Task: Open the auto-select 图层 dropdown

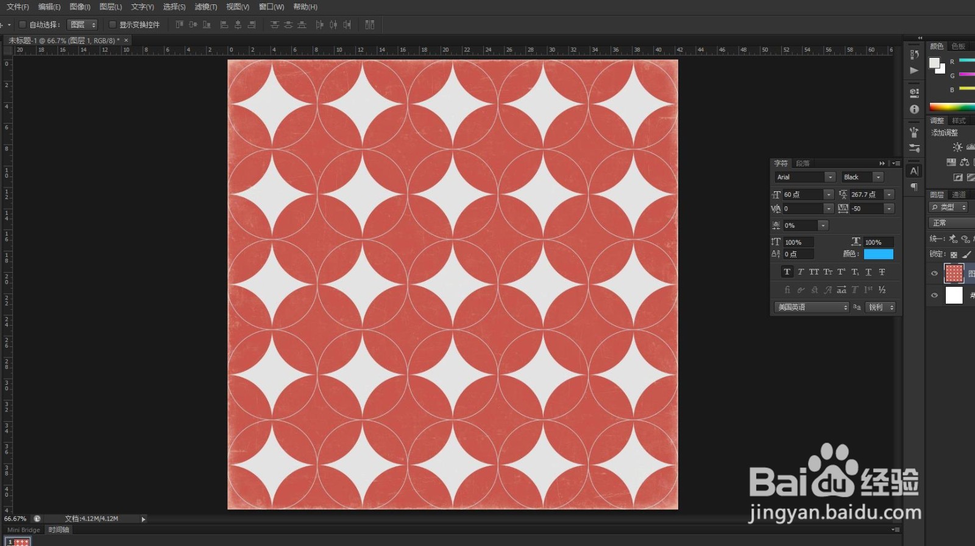Action: 82,24
